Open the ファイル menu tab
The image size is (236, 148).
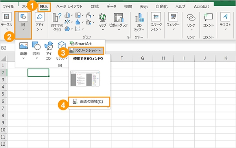[8, 7]
